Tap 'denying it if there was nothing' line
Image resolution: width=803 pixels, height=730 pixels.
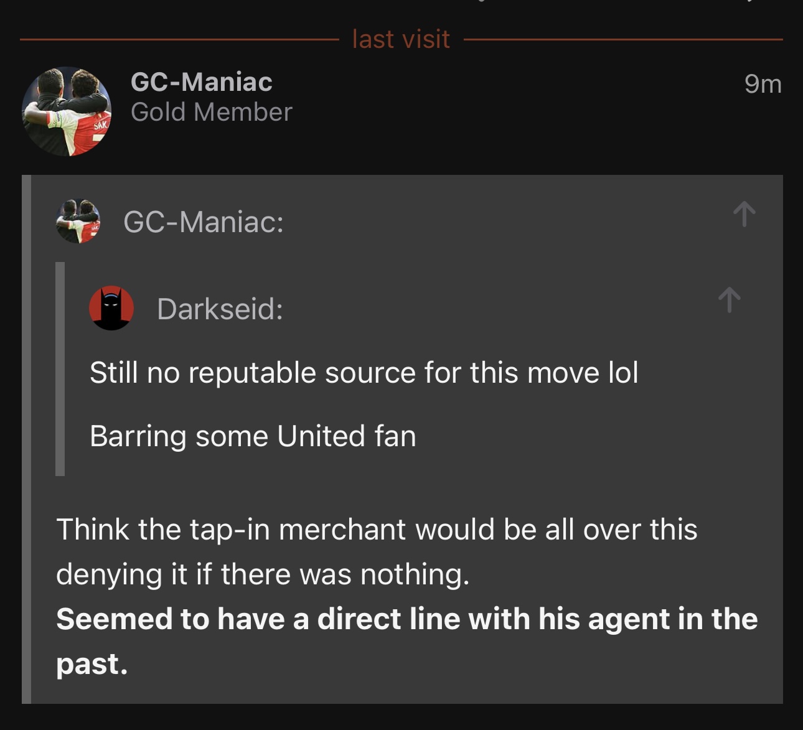[x=262, y=574]
